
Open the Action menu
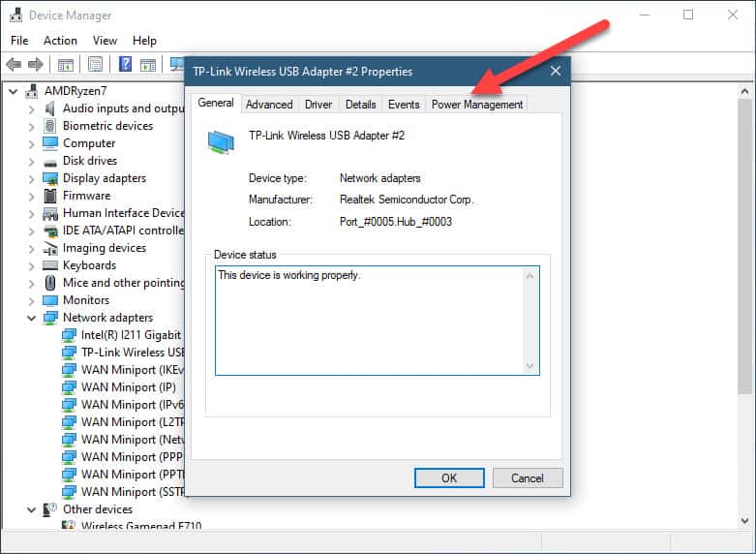pos(60,41)
